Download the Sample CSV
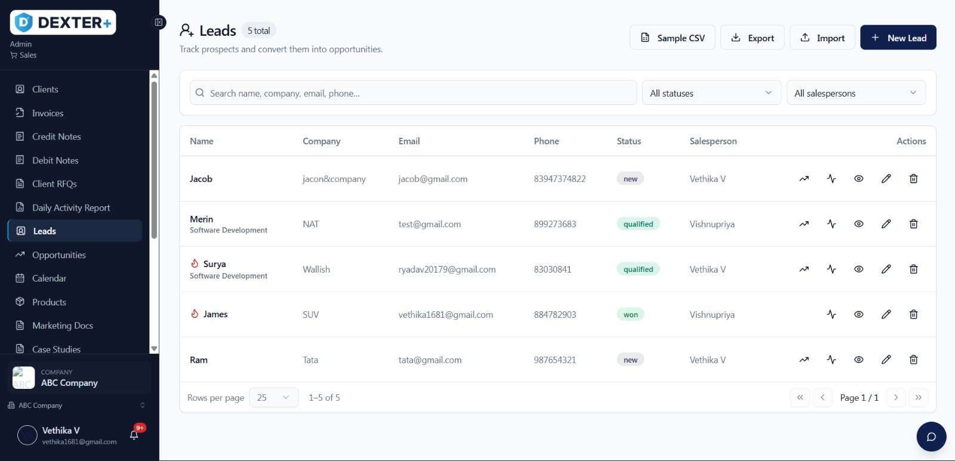 point(672,38)
